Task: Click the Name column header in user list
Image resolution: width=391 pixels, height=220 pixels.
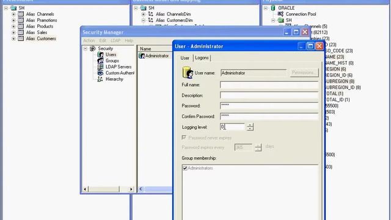Action: [155, 49]
